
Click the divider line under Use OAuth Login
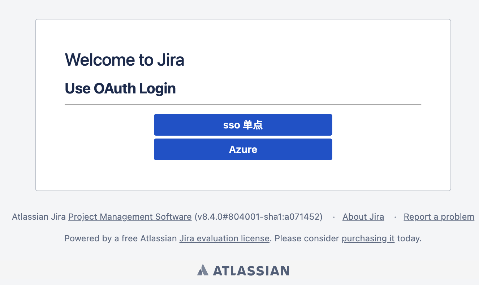point(243,104)
